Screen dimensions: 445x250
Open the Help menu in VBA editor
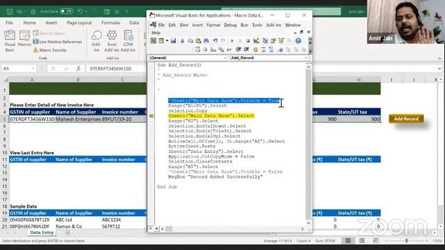(x=156, y=33)
